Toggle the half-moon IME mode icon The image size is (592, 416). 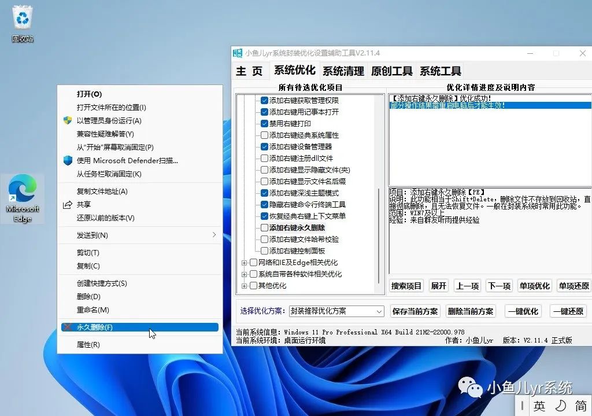click(560, 406)
